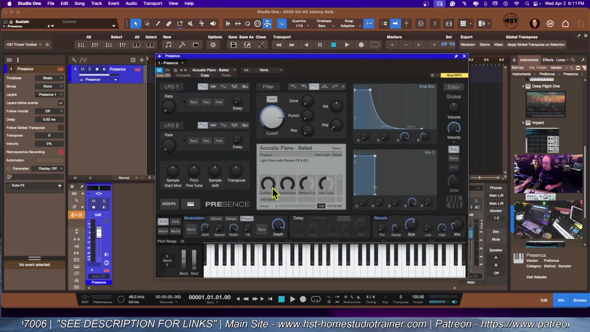Select the Mute tool
590x332 pixels.
click(x=190, y=24)
